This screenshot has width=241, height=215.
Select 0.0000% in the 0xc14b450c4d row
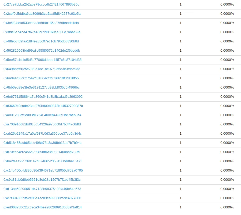[227, 170]
